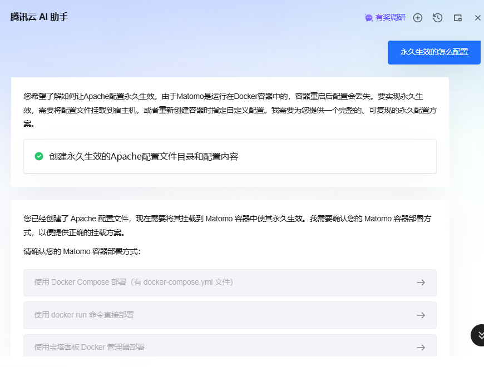484x367 pixels.
Task: Select the 使用 Docker Compose 部署 option
Action: pos(134,282)
